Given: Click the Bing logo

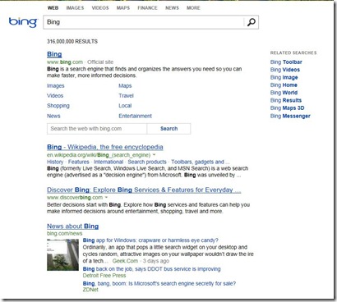Looking at the screenshot, I should [x=23, y=22].
